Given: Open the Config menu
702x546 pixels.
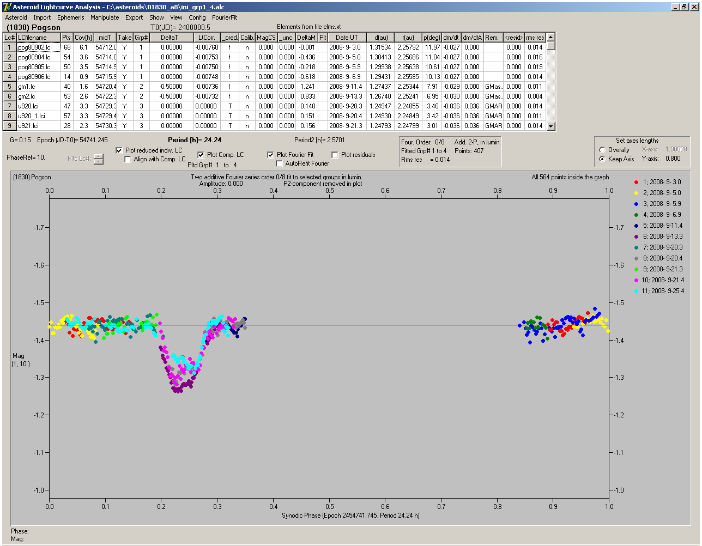Looking at the screenshot, I should pyautogui.click(x=197, y=17).
